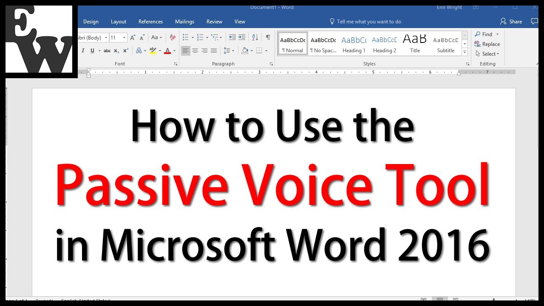Select the Subtitle style thumbnail
This screenshot has height=306, width=544.
click(446, 45)
